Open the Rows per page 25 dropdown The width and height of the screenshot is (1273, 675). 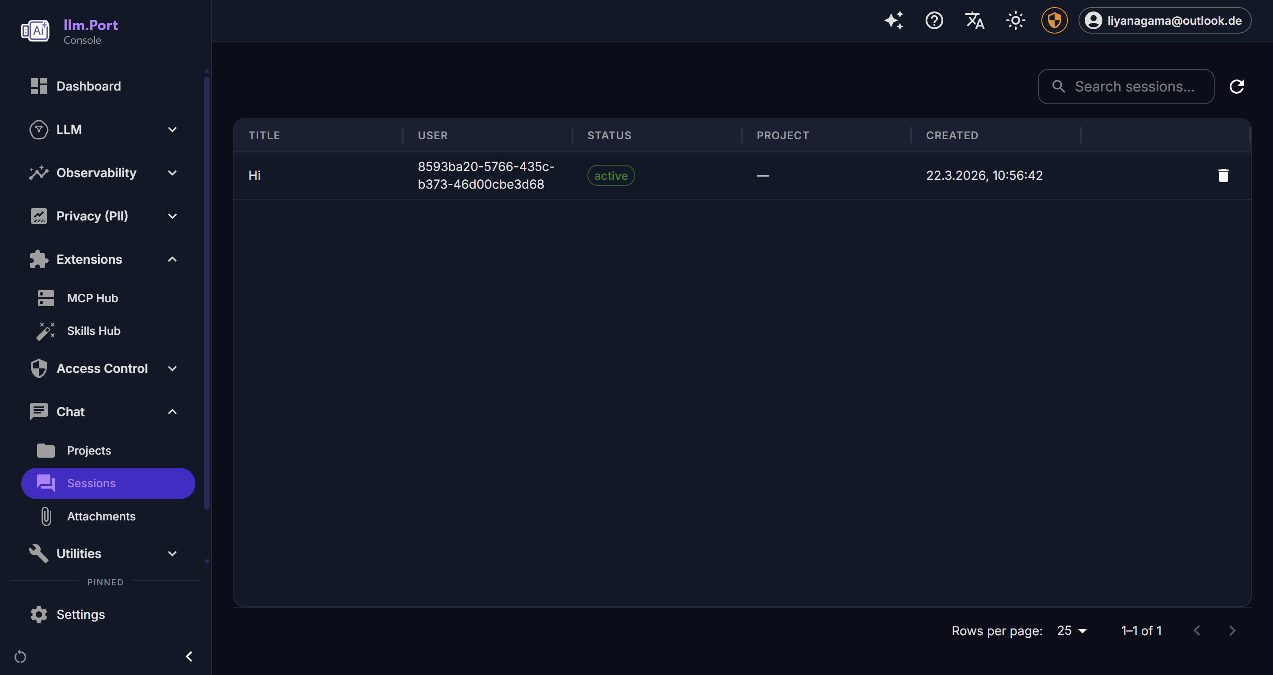1072,630
